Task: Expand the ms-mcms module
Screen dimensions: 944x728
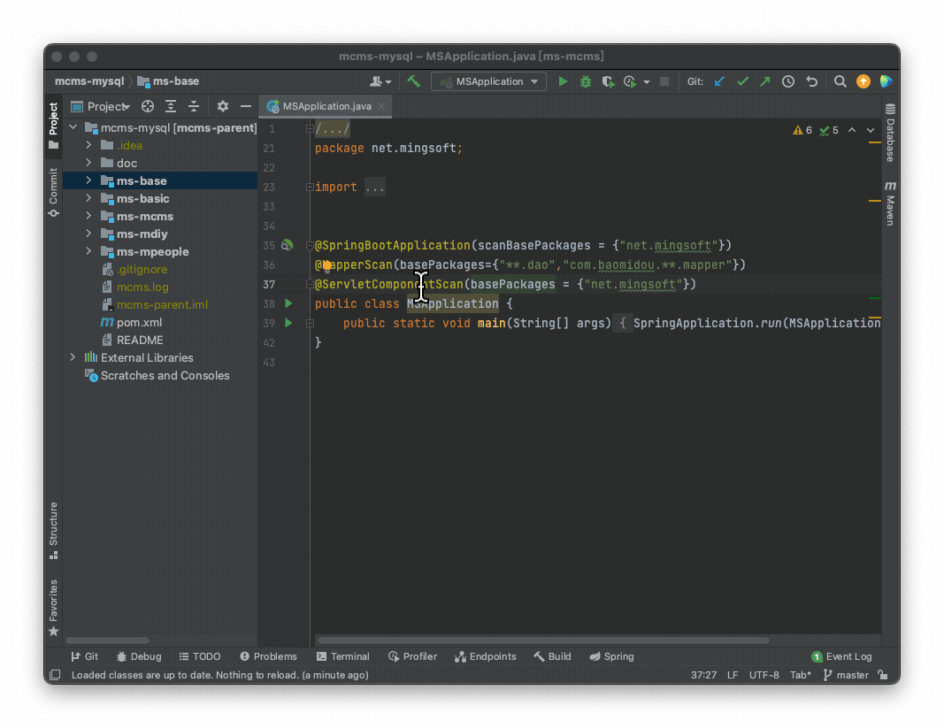Action: [x=89, y=216]
